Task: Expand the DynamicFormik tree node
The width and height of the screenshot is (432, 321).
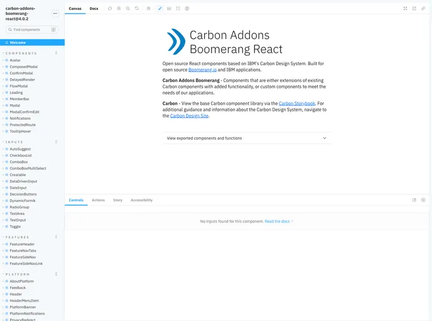Action: (x=3, y=201)
